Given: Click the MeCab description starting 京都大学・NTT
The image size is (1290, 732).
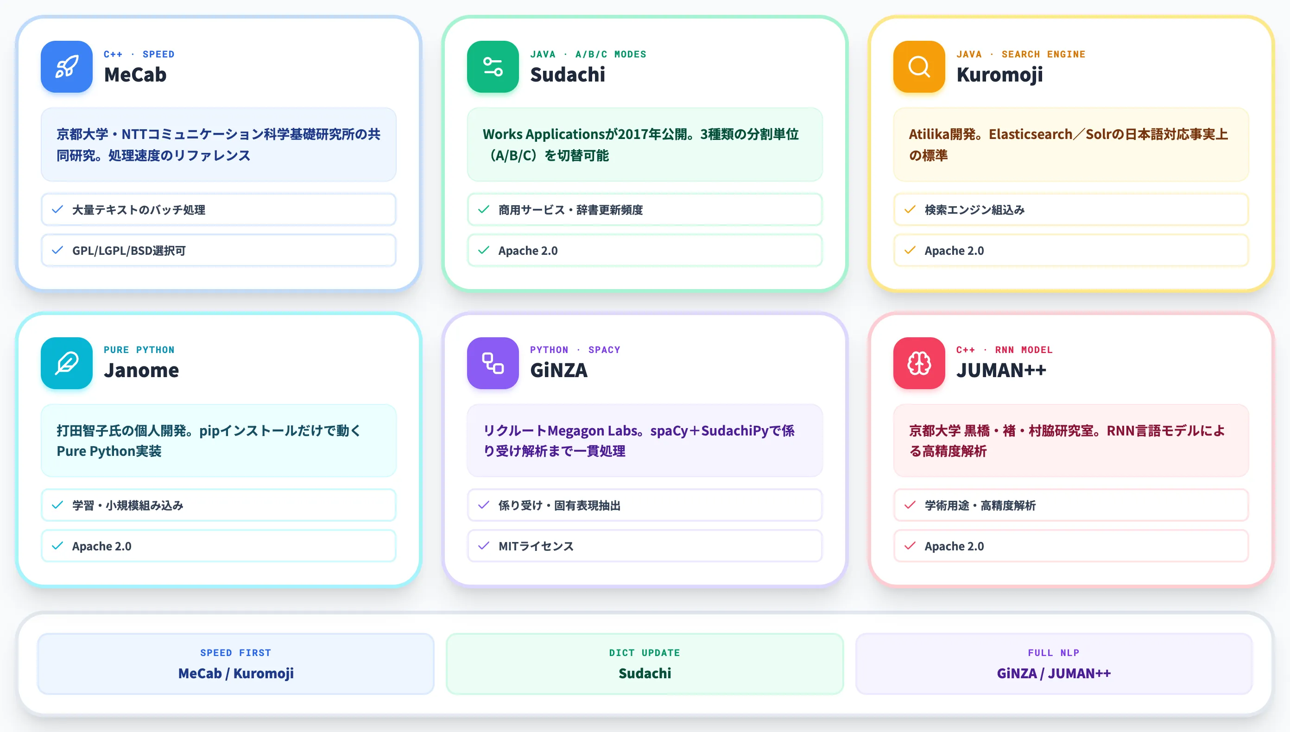Looking at the screenshot, I should click(219, 145).
